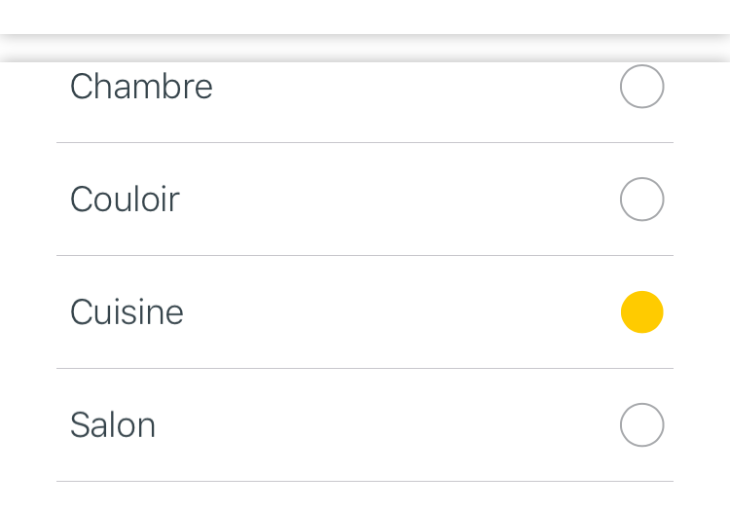Screen dimensions: 730x511
Task: Click the white header bar above the list
Action: pos(365,17)
